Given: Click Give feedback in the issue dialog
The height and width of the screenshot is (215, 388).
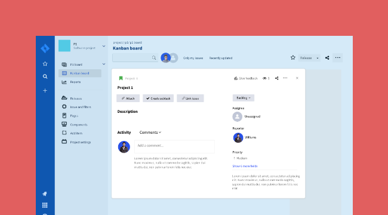Looking at the screenshot, I should 246,78.
